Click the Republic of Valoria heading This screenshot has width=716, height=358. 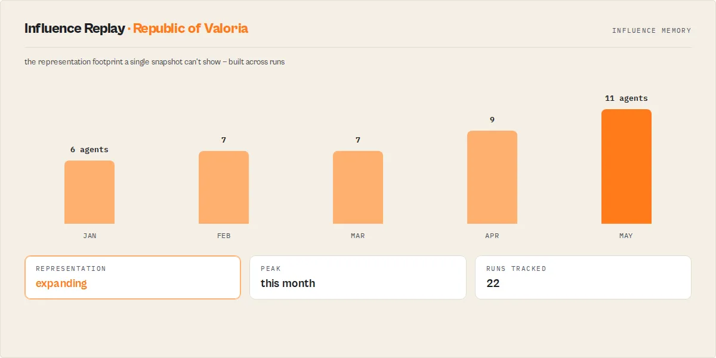pos(190,29)
